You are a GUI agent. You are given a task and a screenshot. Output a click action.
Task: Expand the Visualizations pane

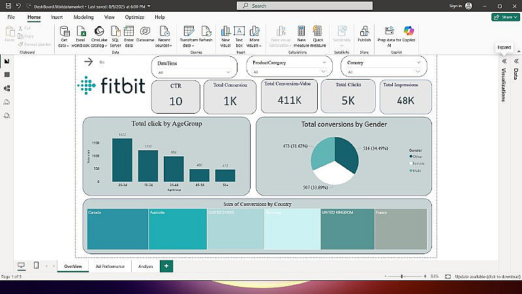coord(504,61)
